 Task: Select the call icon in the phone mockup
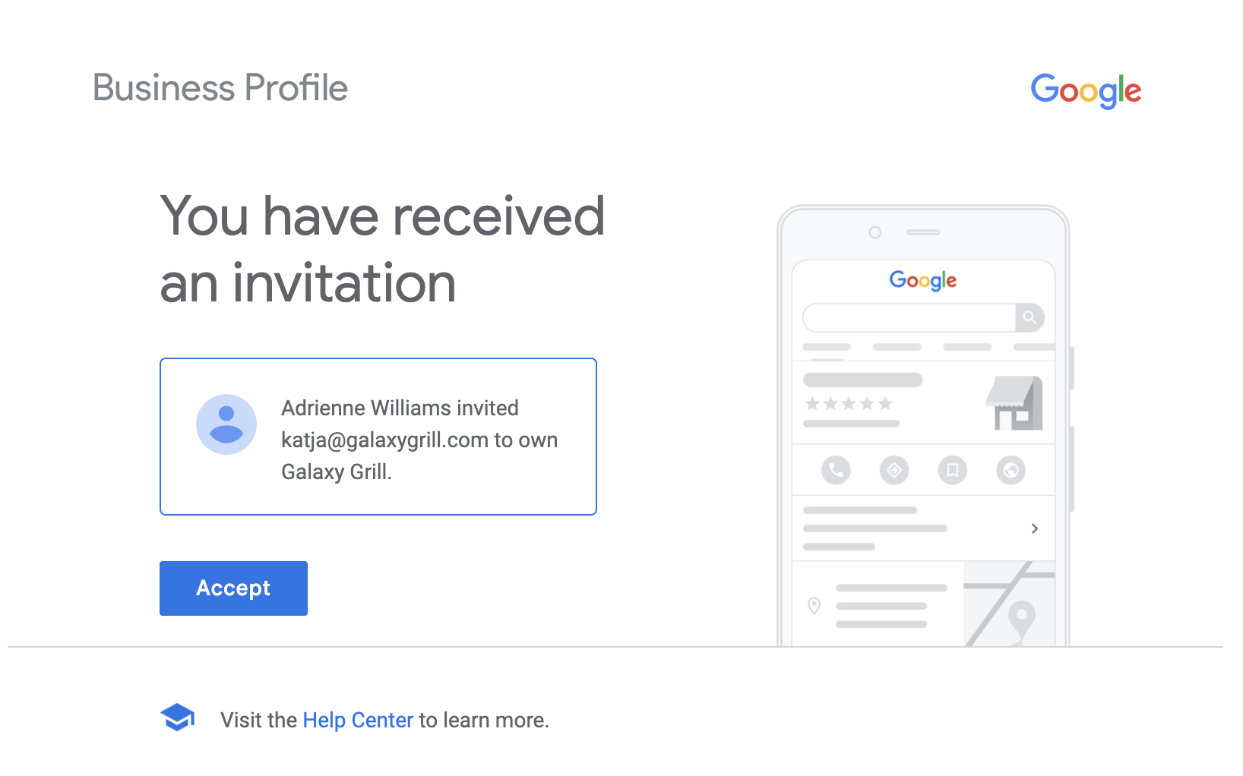pos(835,470)
